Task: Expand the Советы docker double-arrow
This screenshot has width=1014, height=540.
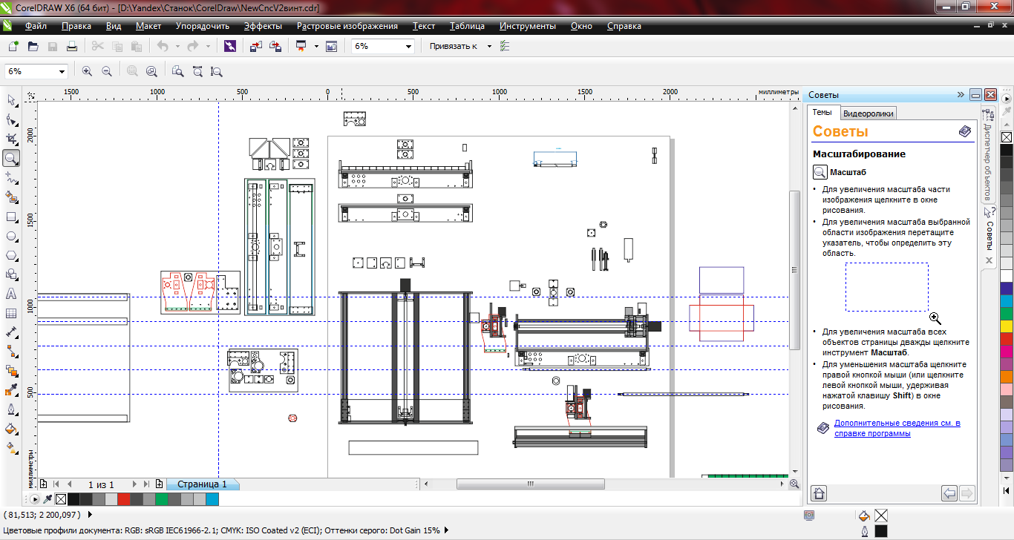Action: 961,95
